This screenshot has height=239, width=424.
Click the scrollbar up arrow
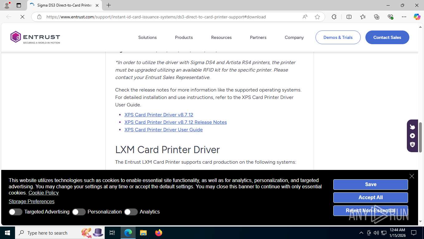coord(420,26)
